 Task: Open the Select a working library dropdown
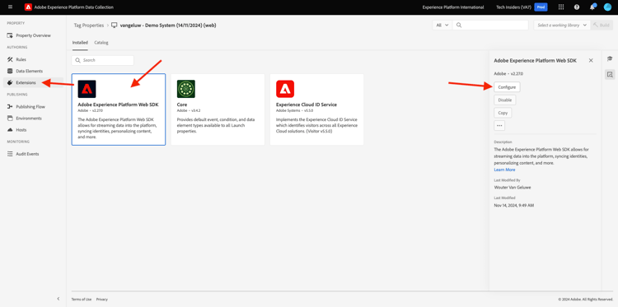coord(562,26)
